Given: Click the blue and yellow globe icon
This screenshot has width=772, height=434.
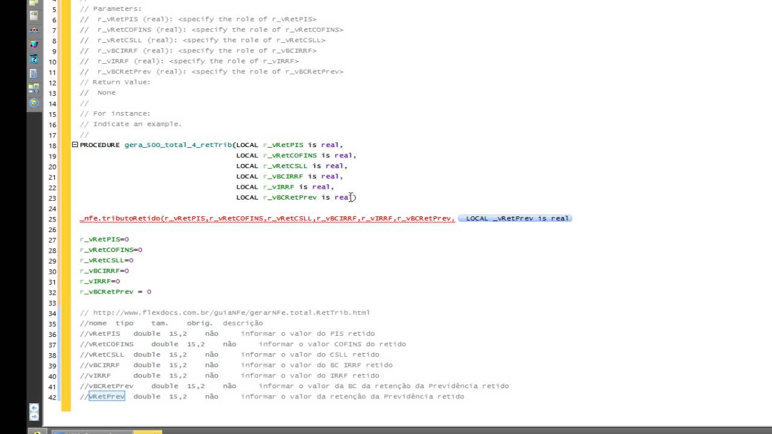Looking at the screenshot, I should [x=34, y=102].
